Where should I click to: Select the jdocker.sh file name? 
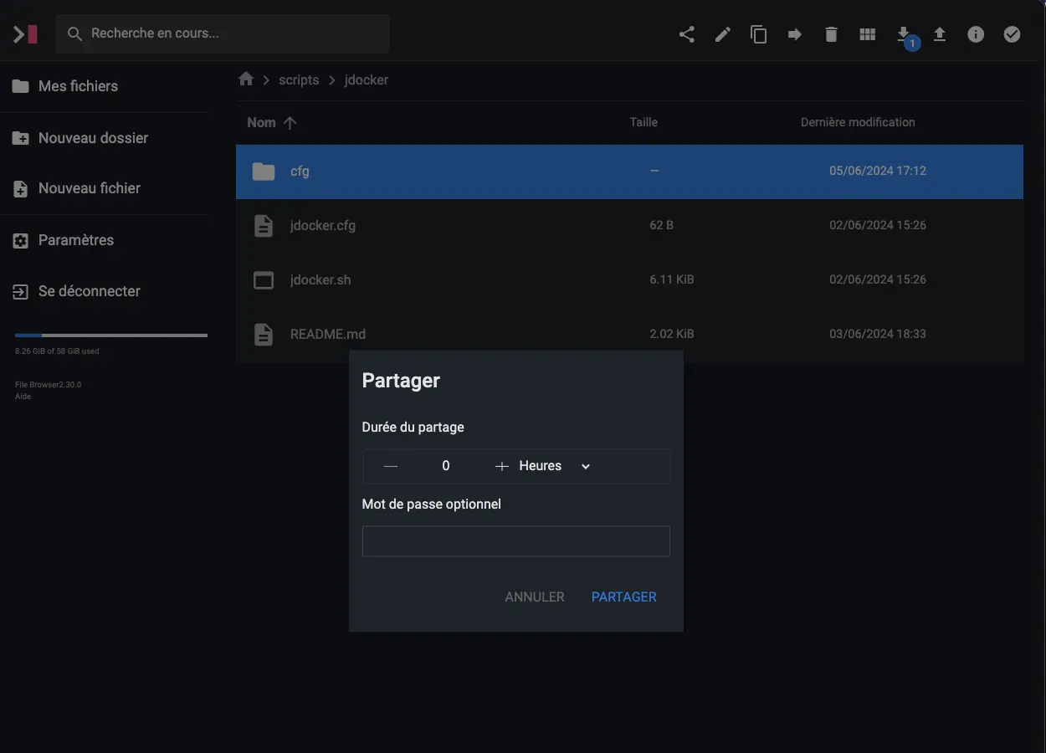[320, 279]
